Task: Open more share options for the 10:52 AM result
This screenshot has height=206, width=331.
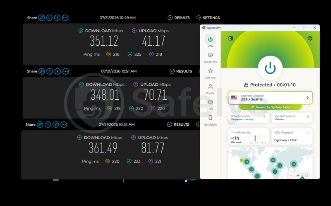Action: (x=64, y=124)
